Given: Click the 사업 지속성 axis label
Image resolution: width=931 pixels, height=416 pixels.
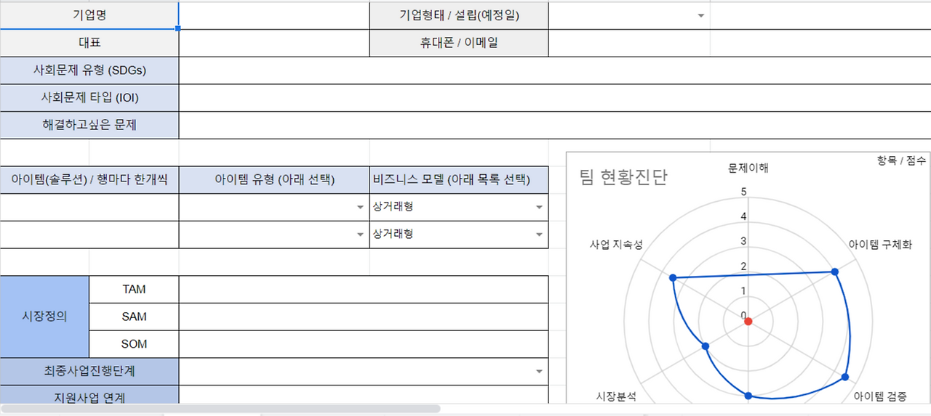Looking at the screenshot, I should 616,244.
